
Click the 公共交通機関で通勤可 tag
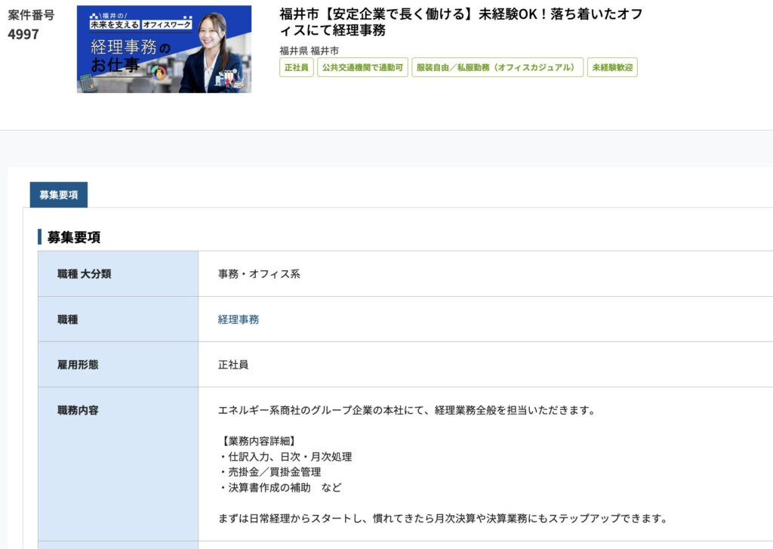[362, 67]
